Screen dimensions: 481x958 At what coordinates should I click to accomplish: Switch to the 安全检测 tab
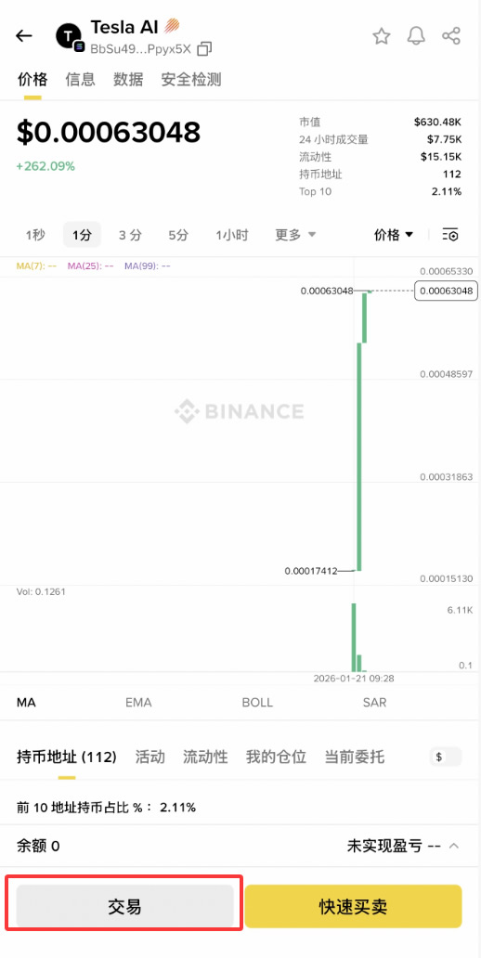[190, 80]
